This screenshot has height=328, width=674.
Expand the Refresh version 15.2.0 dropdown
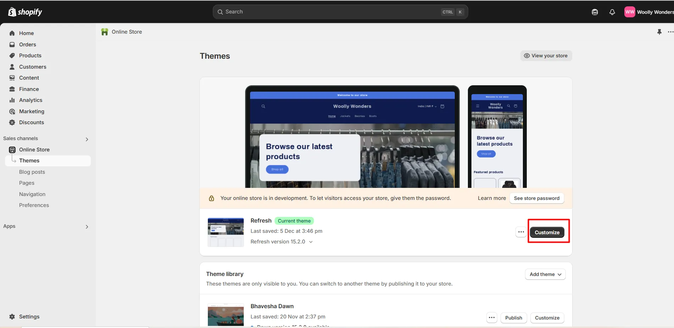311,242
